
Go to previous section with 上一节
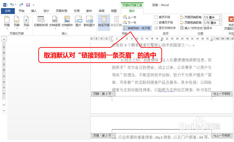click(x=130, y=17)
